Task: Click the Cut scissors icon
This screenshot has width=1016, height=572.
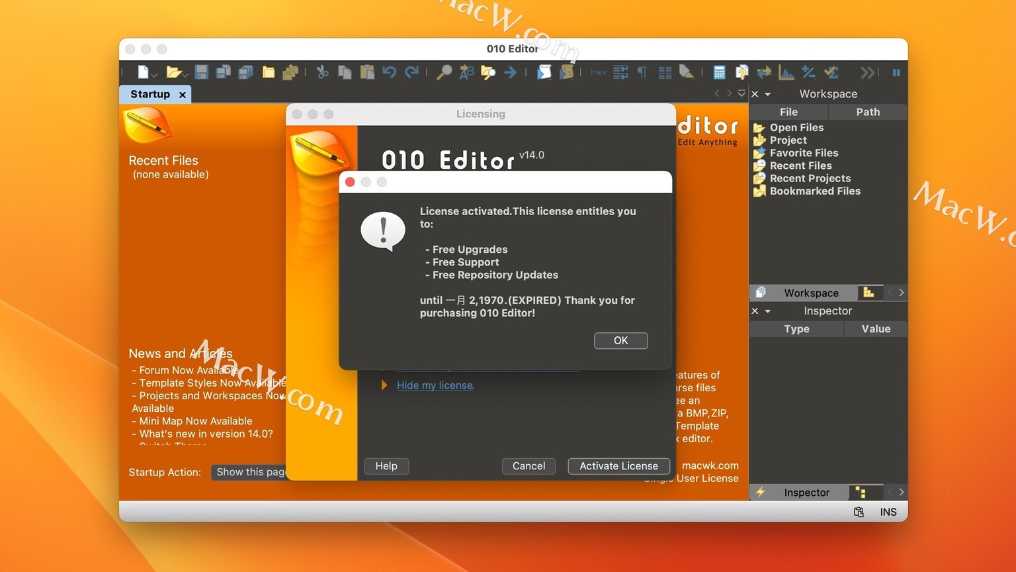Action: (322, 72)
